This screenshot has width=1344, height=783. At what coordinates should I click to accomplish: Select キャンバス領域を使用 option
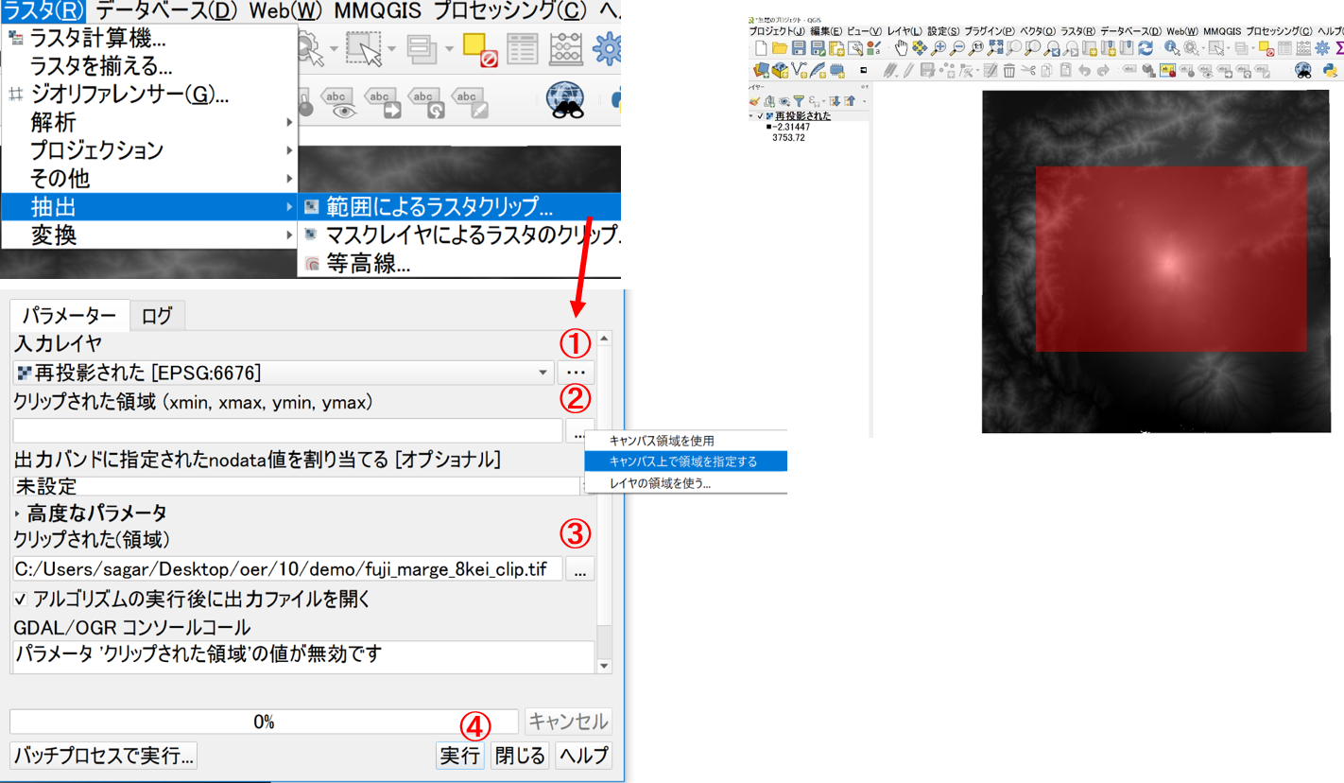click(x=685, y=441)
